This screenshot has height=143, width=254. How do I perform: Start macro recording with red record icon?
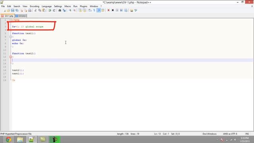[108, 10]
